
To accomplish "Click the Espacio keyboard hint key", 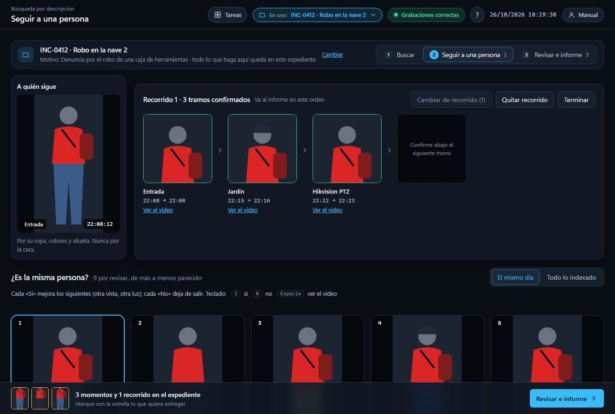I will click(x=290, y=293).
